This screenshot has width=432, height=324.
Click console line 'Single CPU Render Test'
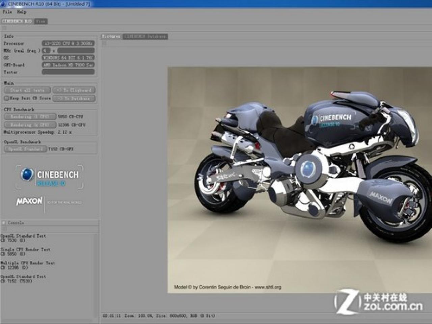coord(25,249)
